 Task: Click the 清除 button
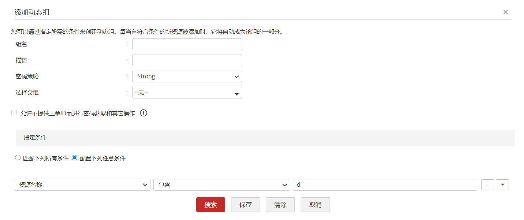pos(280,205)
